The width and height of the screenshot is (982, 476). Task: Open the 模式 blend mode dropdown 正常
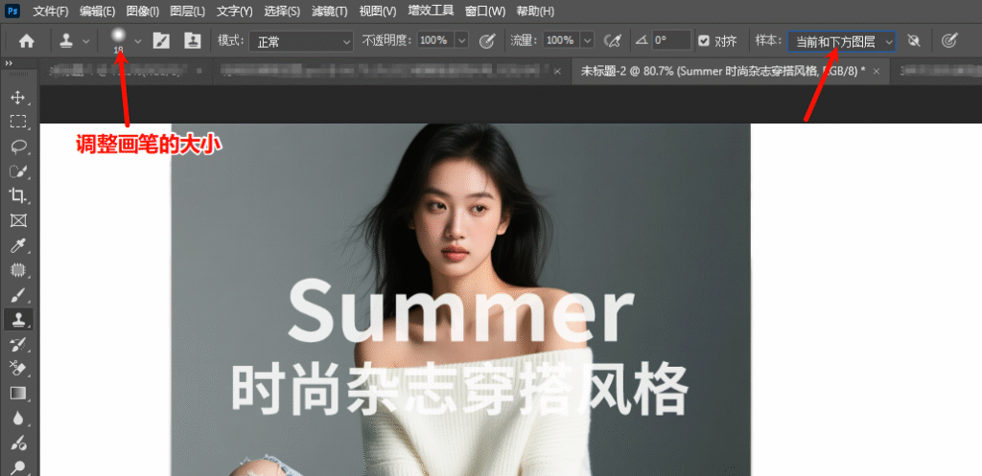click(301, 42)
